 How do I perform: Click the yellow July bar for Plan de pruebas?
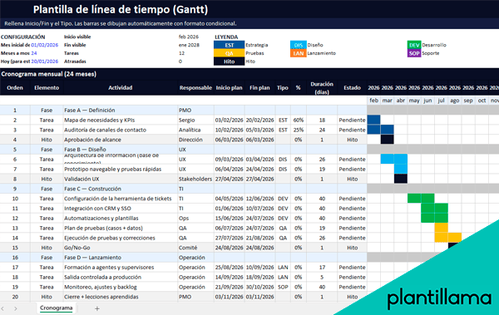coord(441,228)
